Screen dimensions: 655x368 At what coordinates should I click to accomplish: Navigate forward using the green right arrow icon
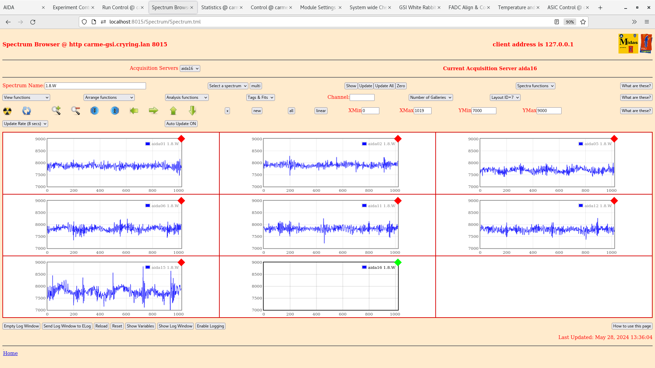154,111
